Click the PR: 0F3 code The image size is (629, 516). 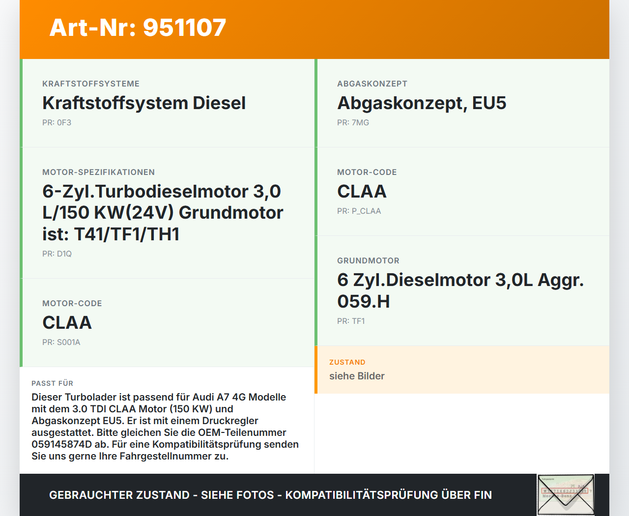point(57,123)
